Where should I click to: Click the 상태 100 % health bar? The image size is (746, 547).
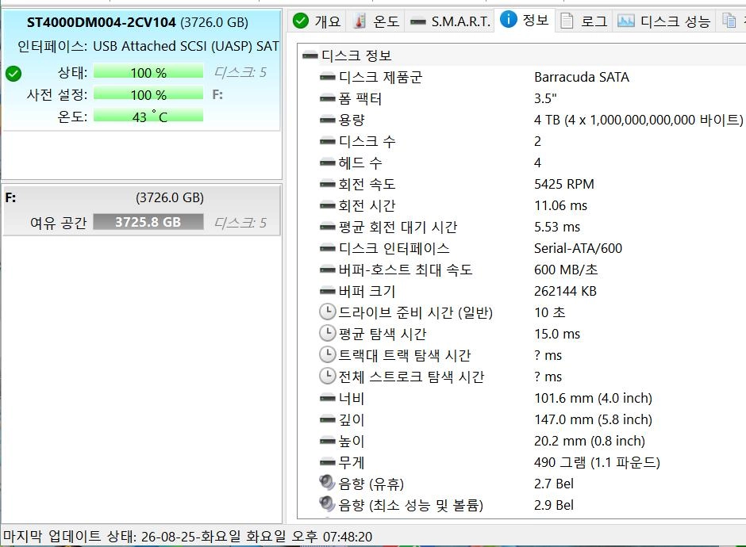(x=148, y=72)
